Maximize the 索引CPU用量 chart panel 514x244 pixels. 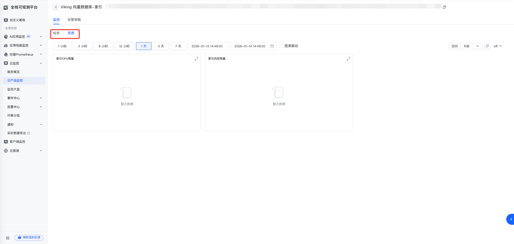(196, 59)
